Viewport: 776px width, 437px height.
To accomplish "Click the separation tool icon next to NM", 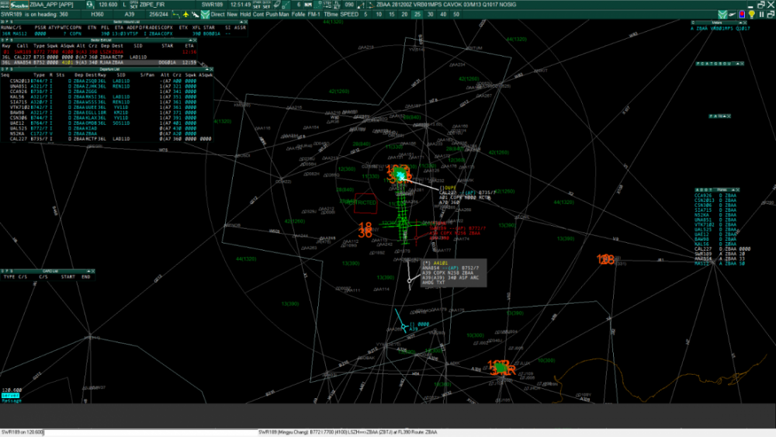I will click(x=317, y=5).
